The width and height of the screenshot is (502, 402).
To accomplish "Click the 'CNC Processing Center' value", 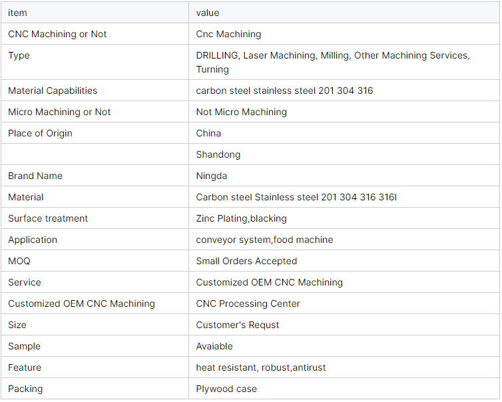I will pyautogui.click(x=248, y=303).
